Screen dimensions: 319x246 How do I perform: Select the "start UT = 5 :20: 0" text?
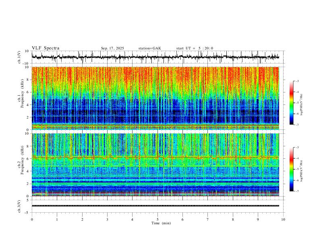coord(195,48)
